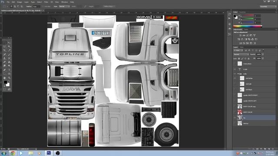Show the BODY COLOR layer
This screenshot has height=156, width=278.
click(235, 112)
